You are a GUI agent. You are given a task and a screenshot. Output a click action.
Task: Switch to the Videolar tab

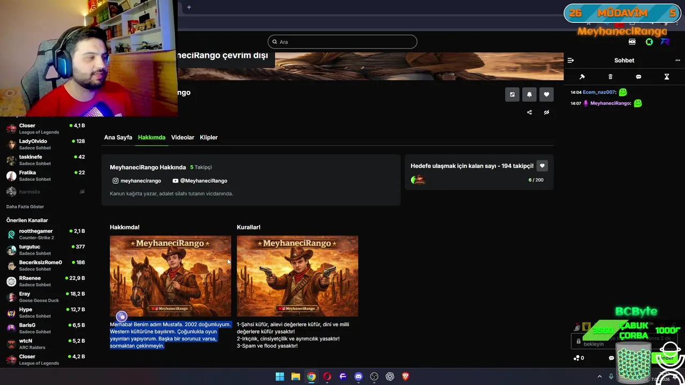pos(182,137)
